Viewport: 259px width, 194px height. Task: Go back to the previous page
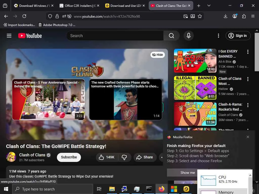pyautogui.click(x=6, y=16)
